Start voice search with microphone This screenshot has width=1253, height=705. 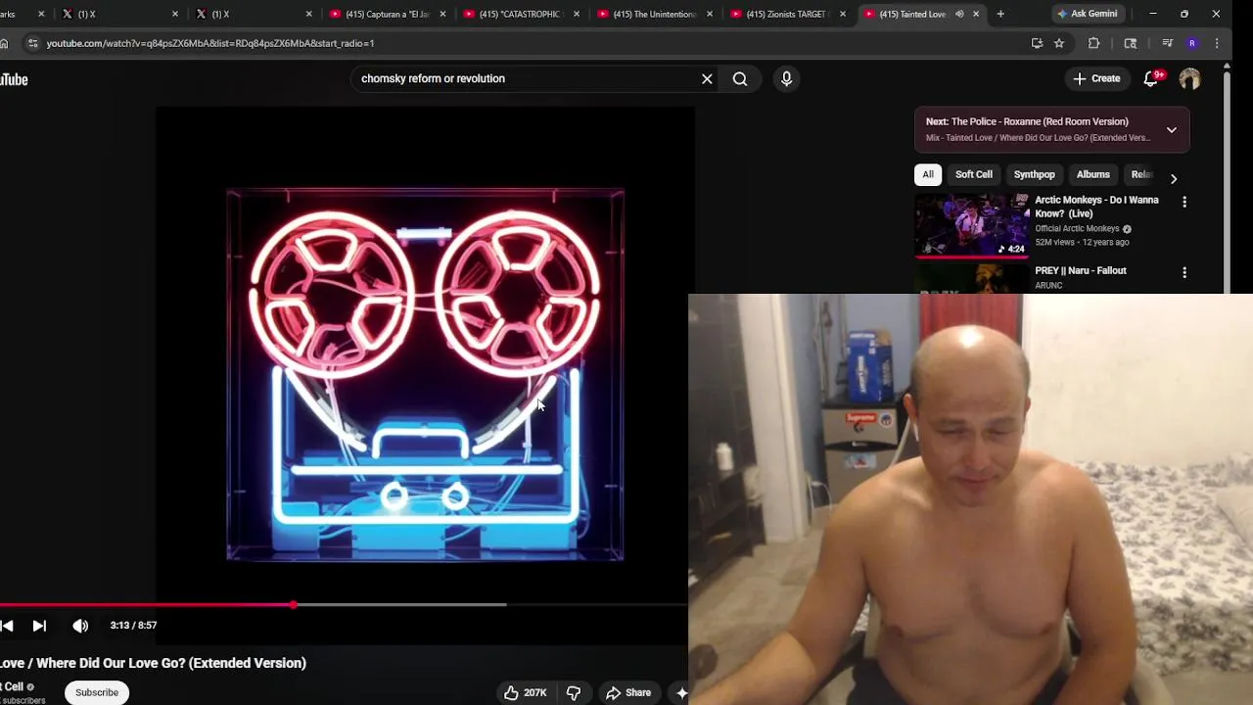click(786, 78)
